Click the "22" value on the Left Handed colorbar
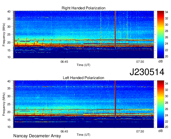The width and height of the screenshot is (171, 139). 166,121
